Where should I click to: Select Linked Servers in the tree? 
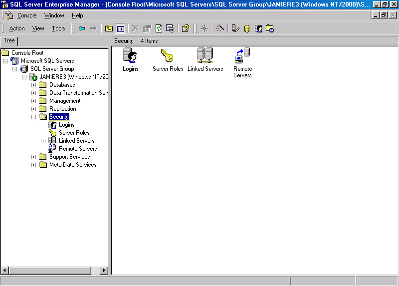click(x=77, y=141)
